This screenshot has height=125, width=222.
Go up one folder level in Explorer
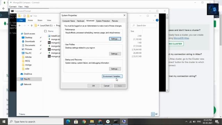32,25
